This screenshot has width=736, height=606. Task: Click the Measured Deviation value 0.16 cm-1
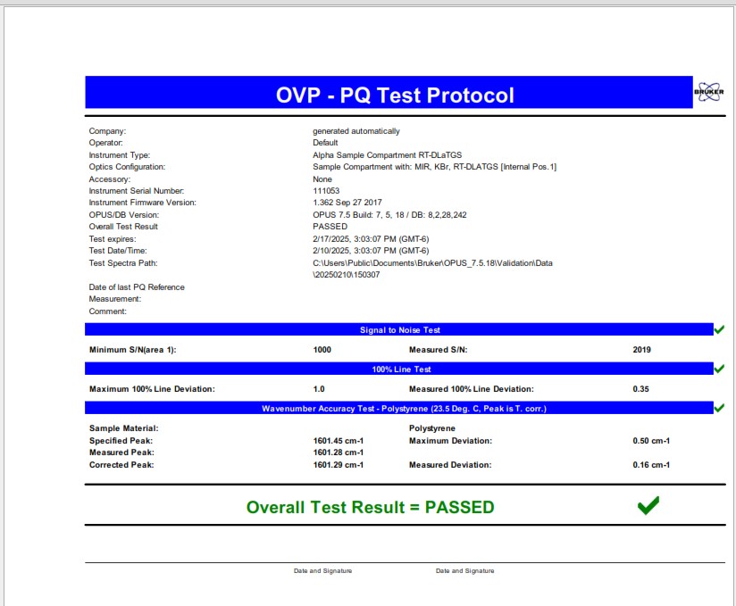tap(651, 465)
